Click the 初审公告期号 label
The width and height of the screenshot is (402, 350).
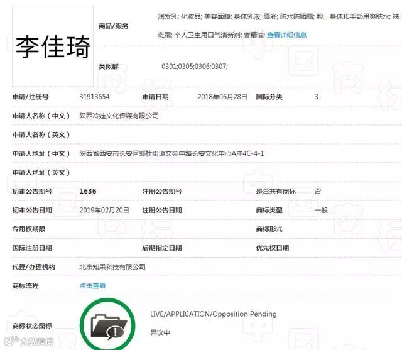pos(32,191)
